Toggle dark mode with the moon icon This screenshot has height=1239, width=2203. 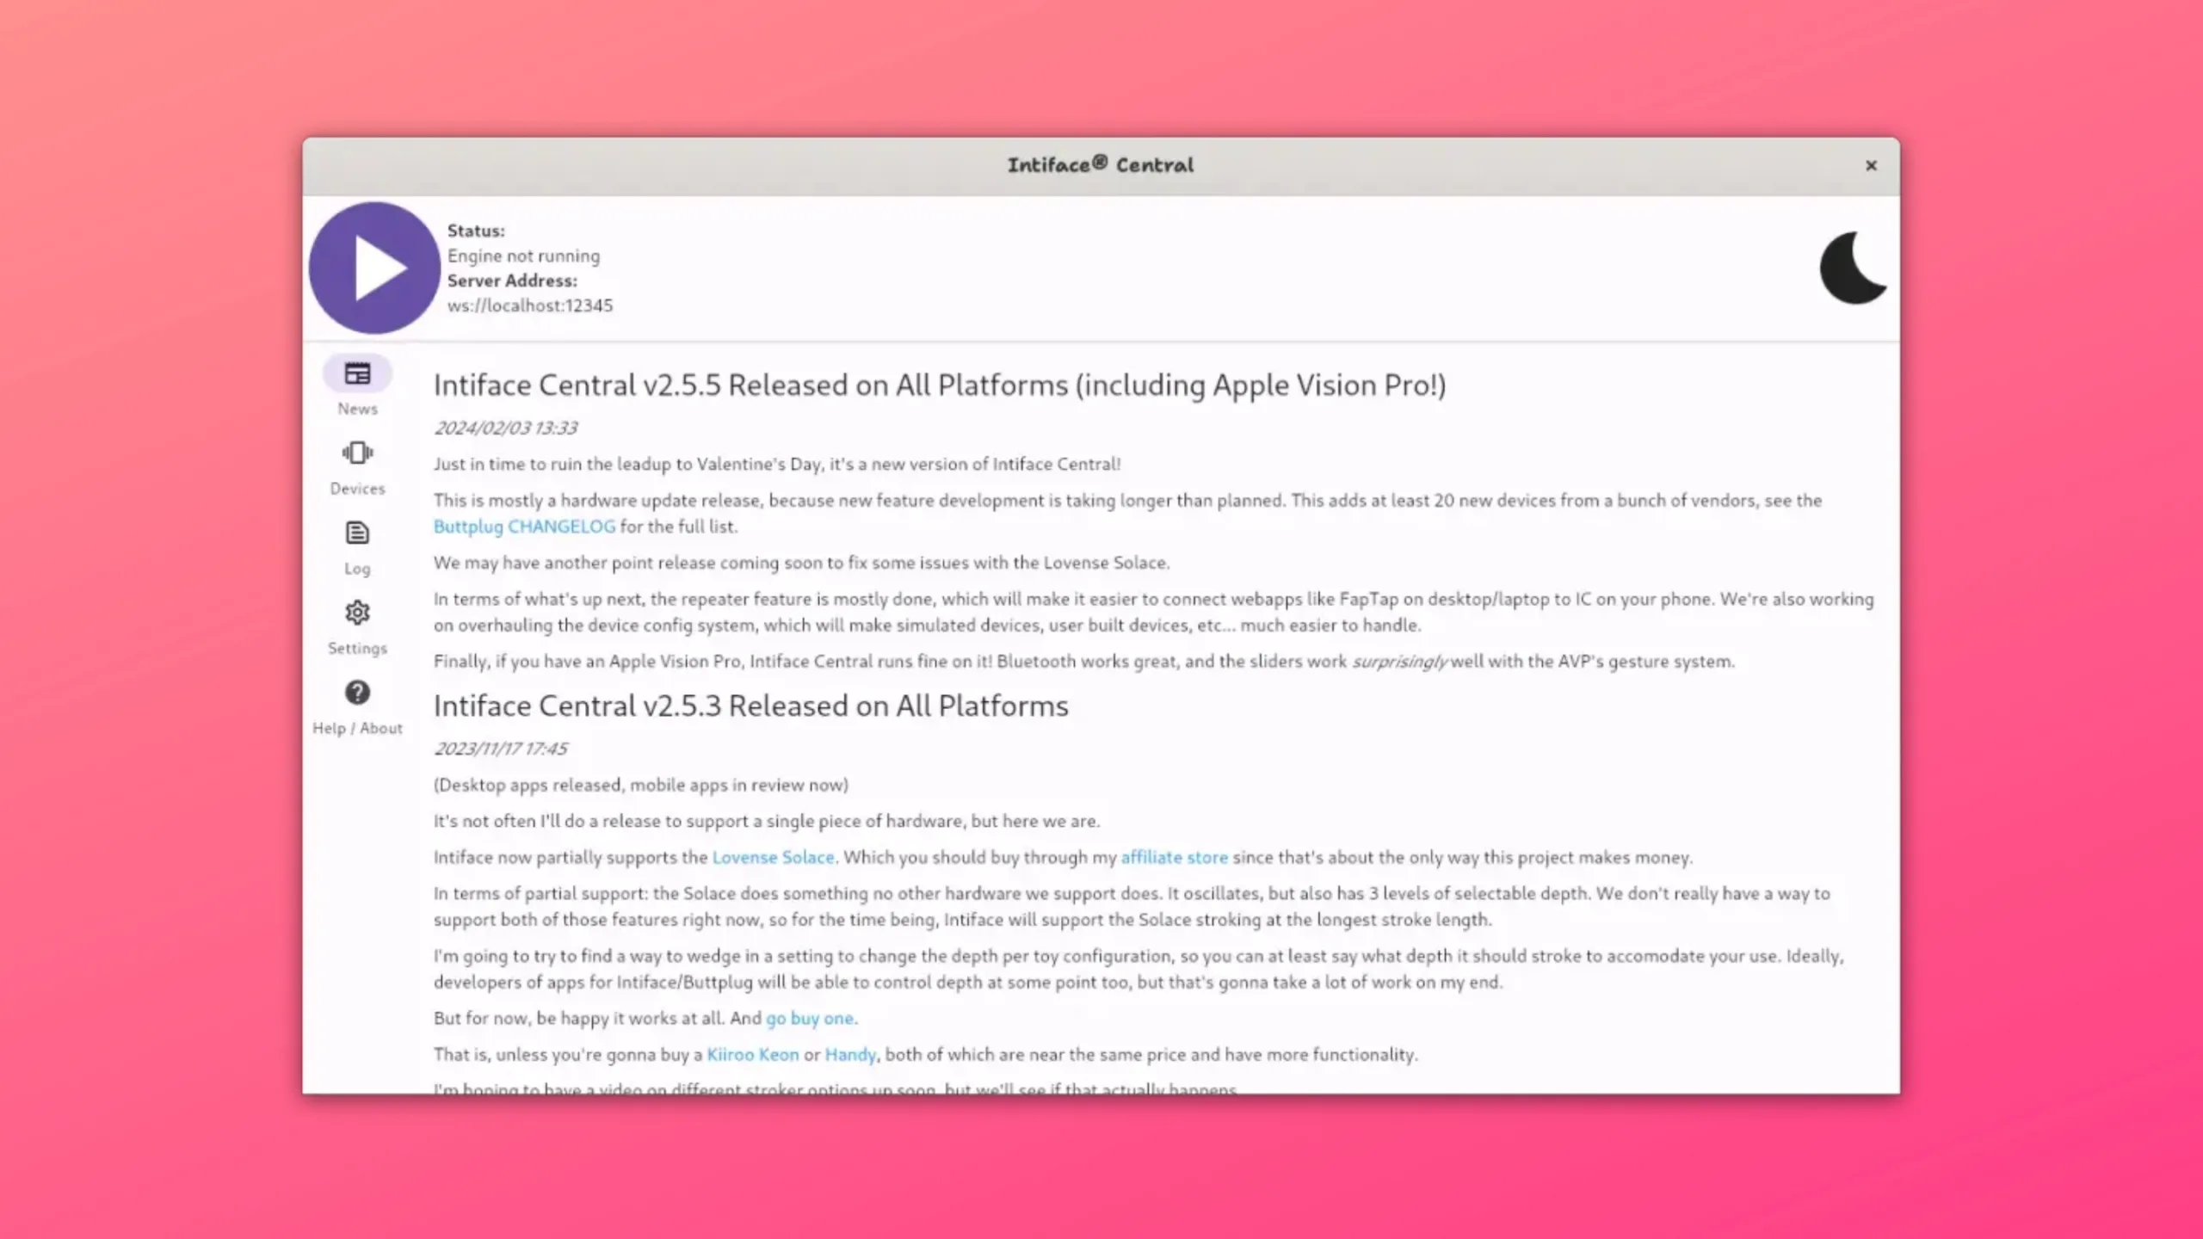[x=1854, y=268]
